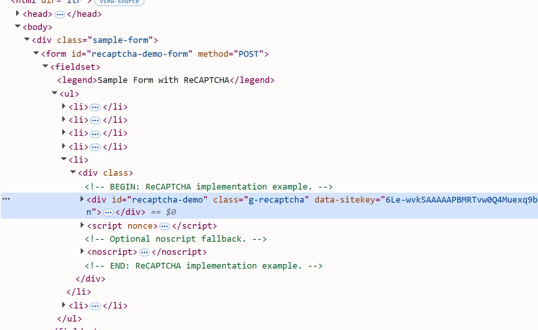Collapse the expanded li node above div class
Viewport: 538px width, 330px height.
point(63,159)
